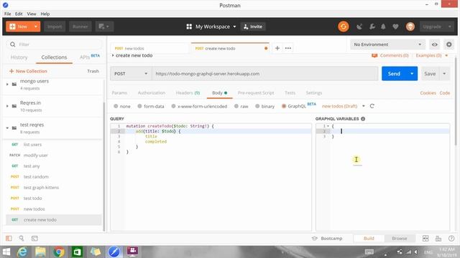Screen dimensions: 460x258
Task: Expand the Reqres.in collection
Action: [7, 106]
